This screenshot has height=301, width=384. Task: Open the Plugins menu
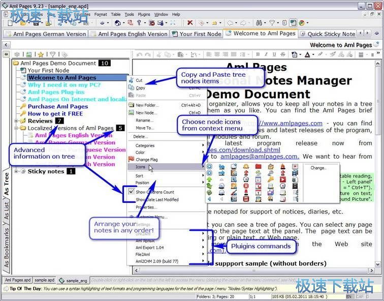pyautogui.click(x=144, y=15)
